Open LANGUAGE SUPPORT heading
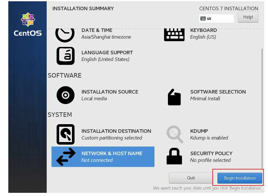Image resolution: width=268 pixels, height=196 pixels. 107,53
